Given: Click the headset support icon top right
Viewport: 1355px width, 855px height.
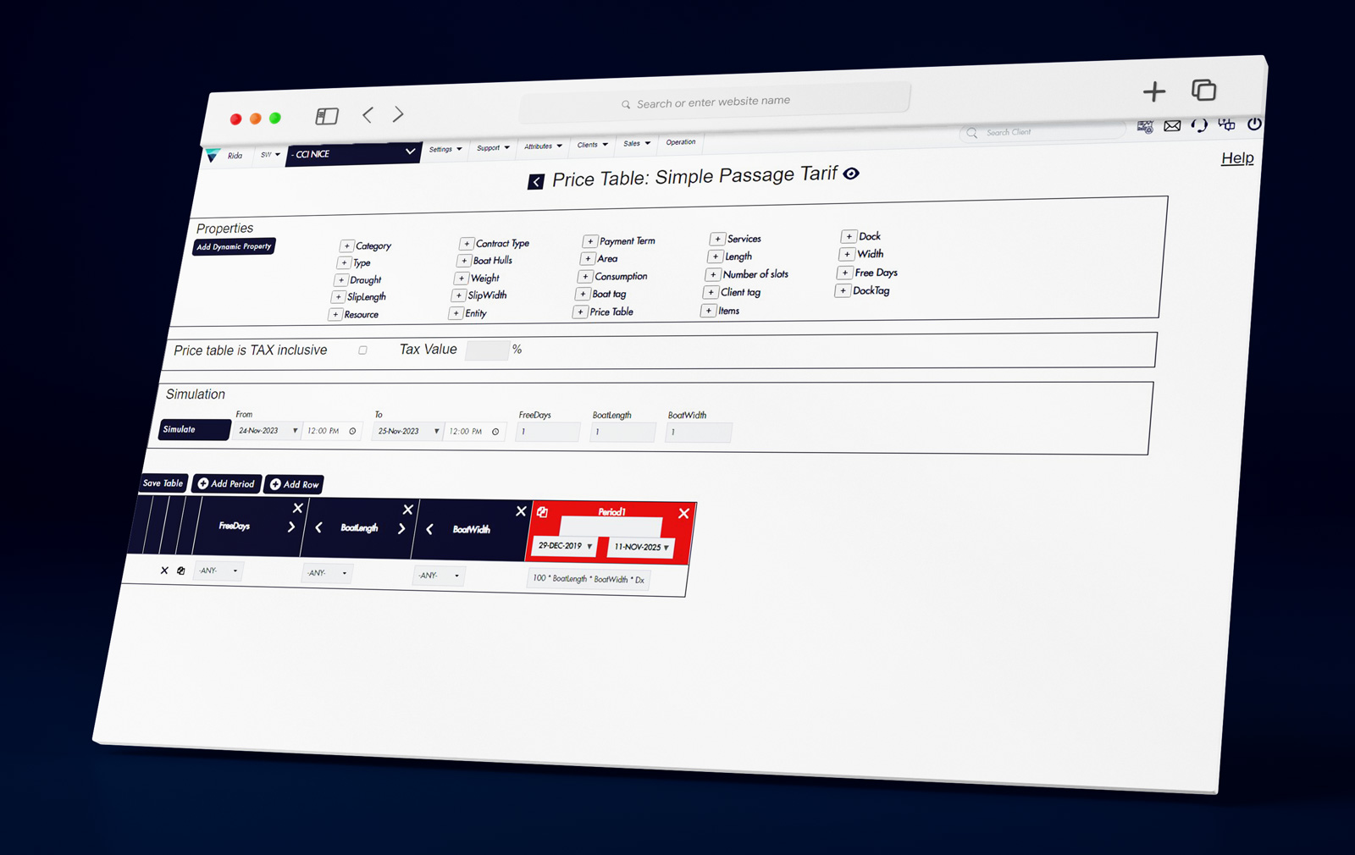Looking at the screenshot, I should [x=1199, y=125].
